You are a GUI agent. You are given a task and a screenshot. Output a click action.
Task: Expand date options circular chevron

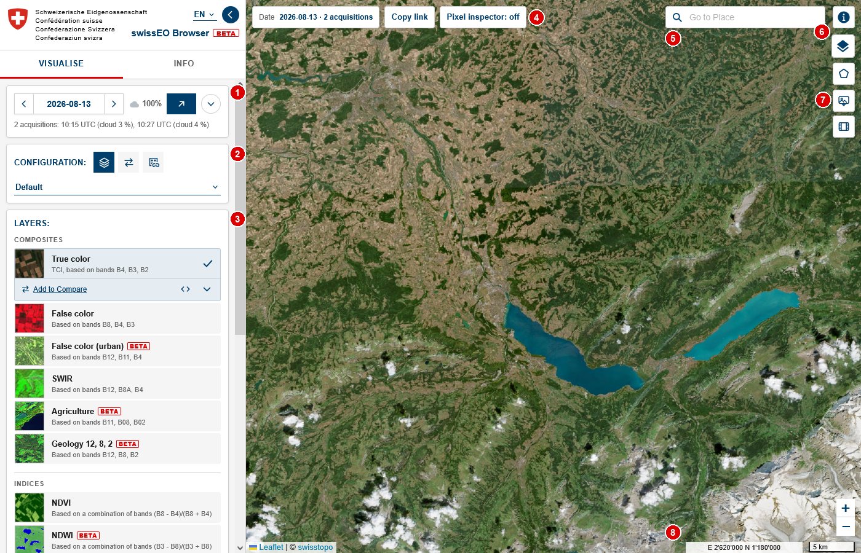point(211,104)
